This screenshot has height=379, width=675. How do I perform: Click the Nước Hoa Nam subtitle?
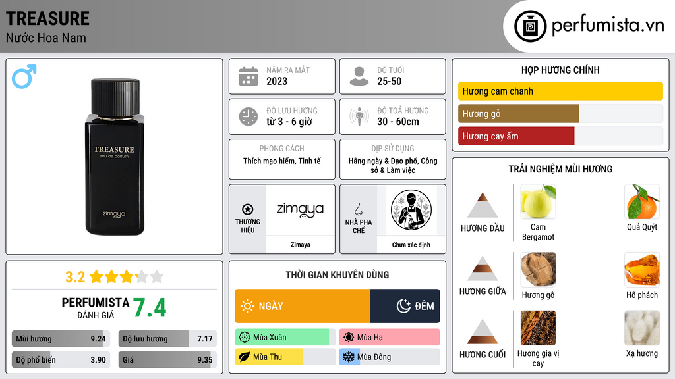click(45, 38)
